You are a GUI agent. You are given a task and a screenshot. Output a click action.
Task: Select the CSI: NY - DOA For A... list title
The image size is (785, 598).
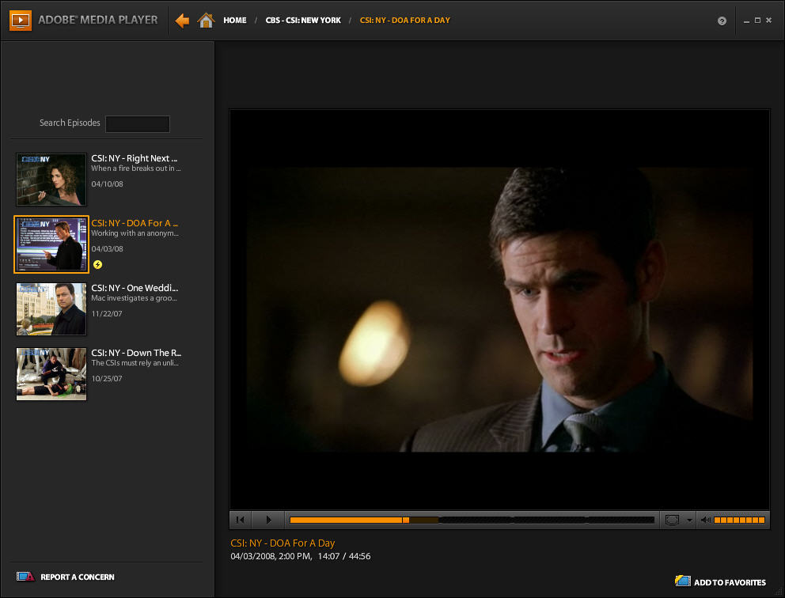click(135, 223)
